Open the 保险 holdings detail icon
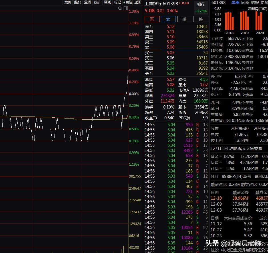Viewport: 268px width, 253px height. click(x=221, y=162)
